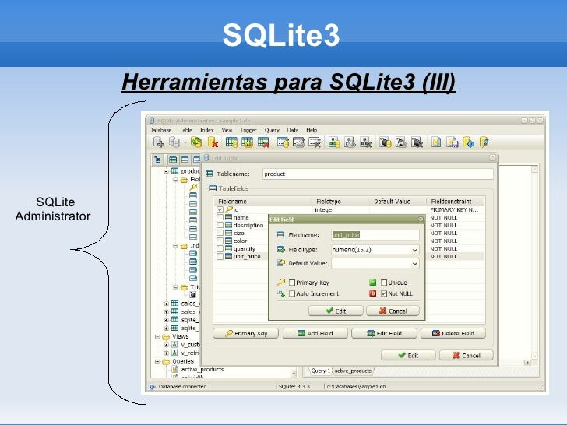Click the reconnect database green arrows icon
Image resolution: width=567 pixels, height=425 pixels.
click(x=196, y=142)
